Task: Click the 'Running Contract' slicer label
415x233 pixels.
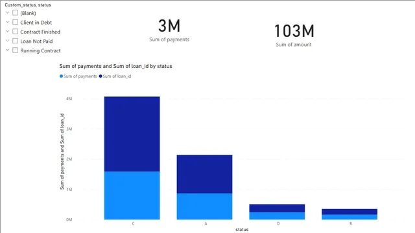Action: point(40,50)
